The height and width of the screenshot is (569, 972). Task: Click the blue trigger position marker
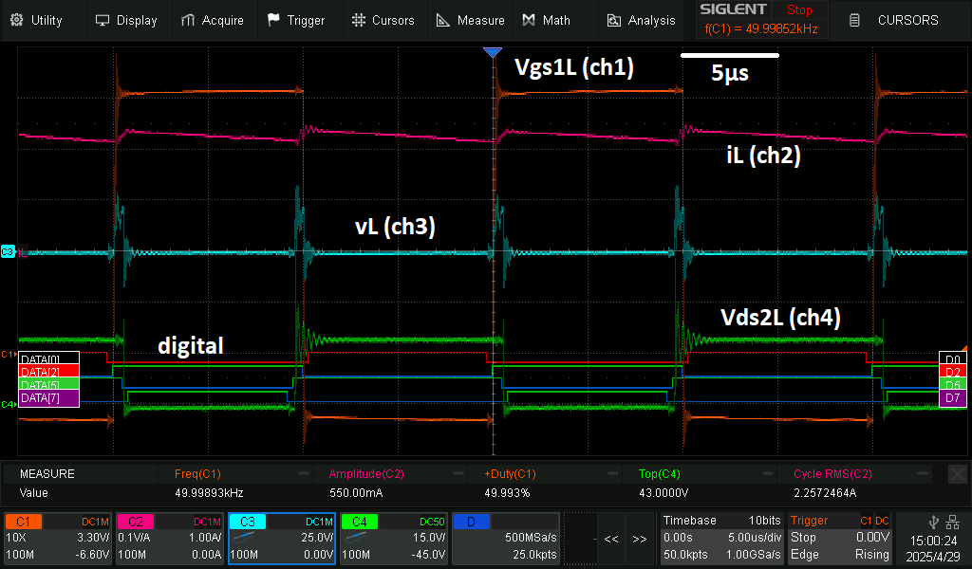[492, 53]
